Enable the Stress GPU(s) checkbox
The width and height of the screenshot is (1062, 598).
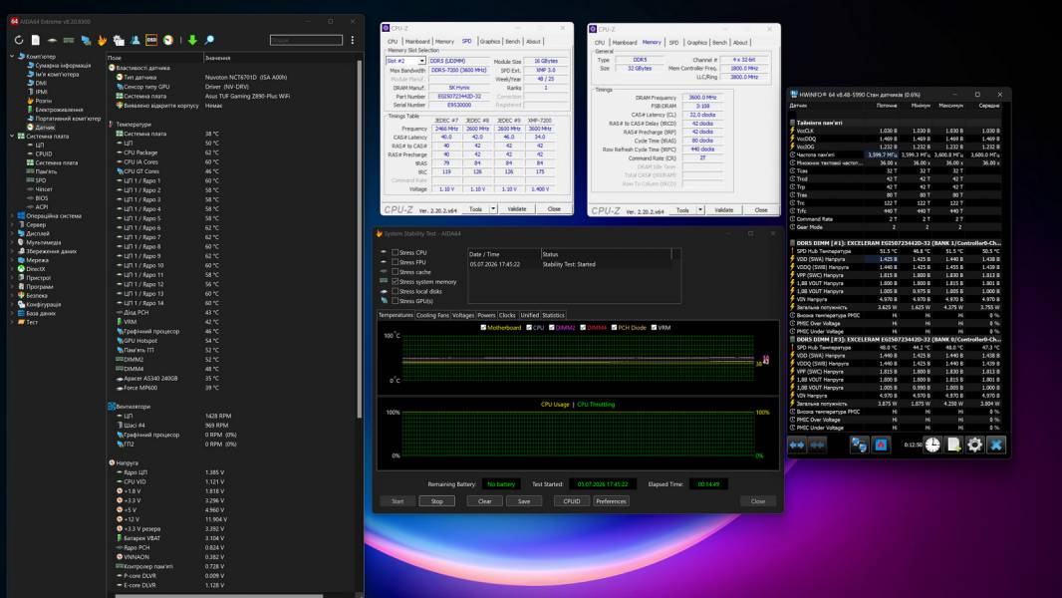click(395, 301)
